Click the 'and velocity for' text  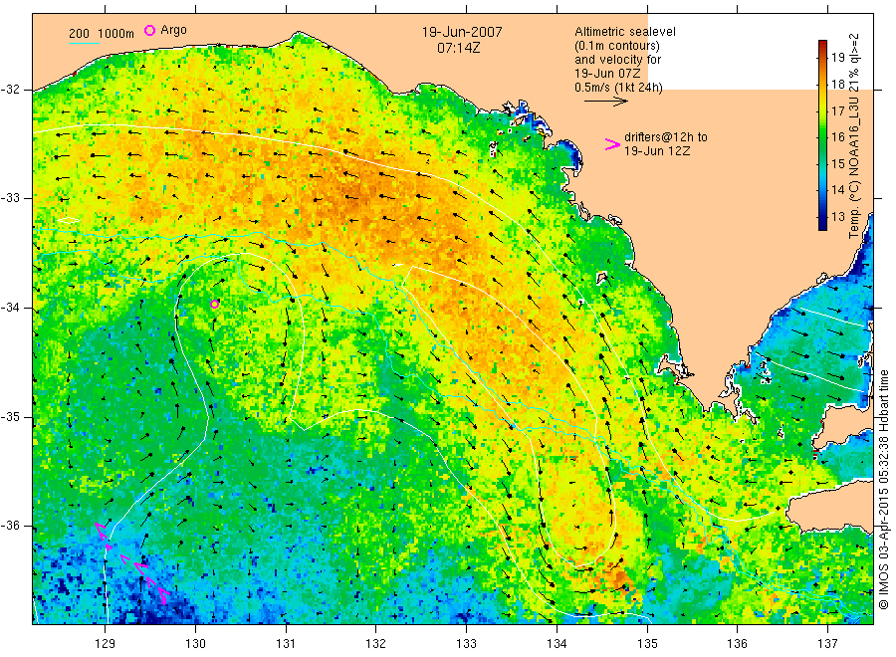[617, 60]
